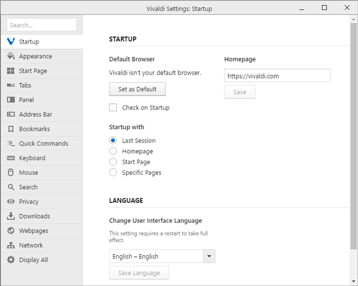Maximize the Vivaldi Settings window
Viewport: 358px width, 286px height.
[x=324, y=8]
